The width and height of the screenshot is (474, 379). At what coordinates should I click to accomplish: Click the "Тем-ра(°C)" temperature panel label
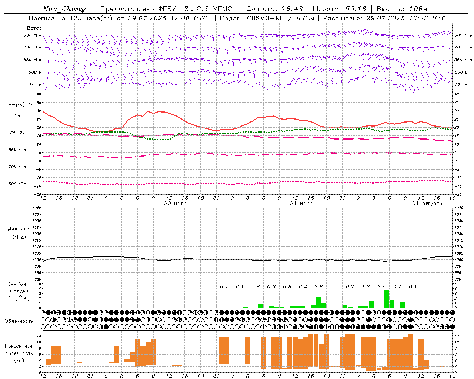[x=17, y=105]
